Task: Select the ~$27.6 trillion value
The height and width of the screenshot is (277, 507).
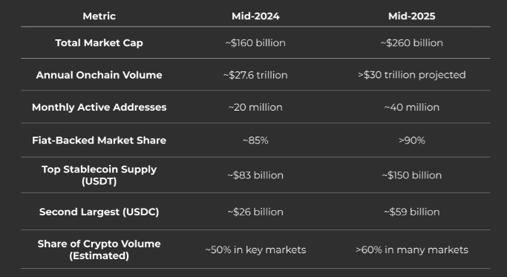Action: click(x=255, y=75)
